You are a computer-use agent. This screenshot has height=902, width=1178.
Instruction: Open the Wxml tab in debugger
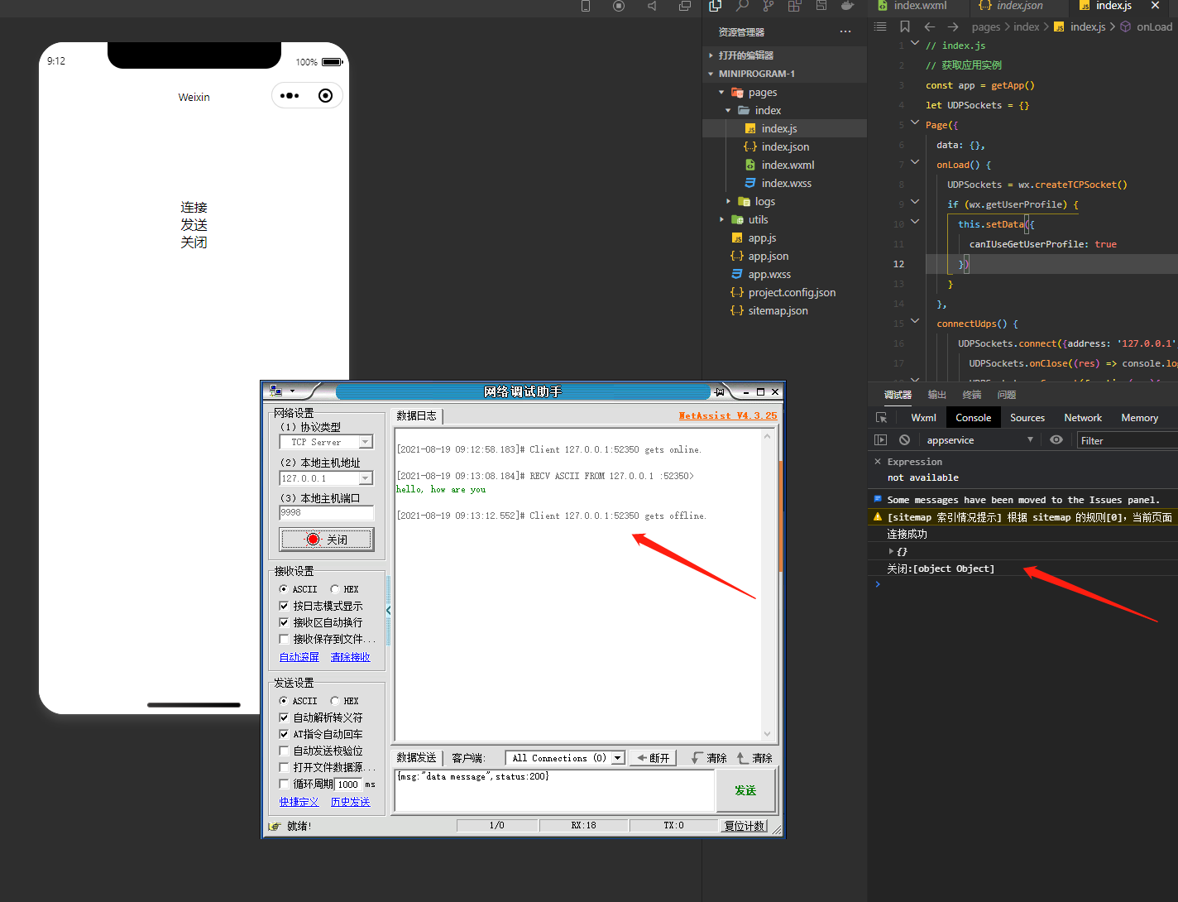pyautogui.click(x=924, y=418)
